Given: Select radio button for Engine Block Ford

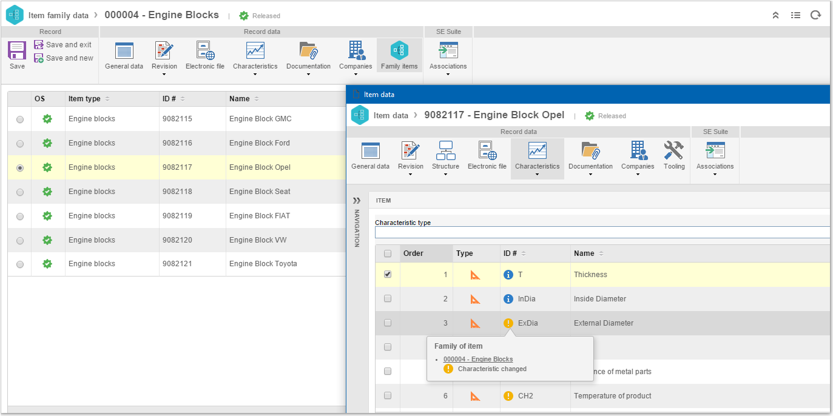Looking at the screenshot, I should tap(20, 144).
